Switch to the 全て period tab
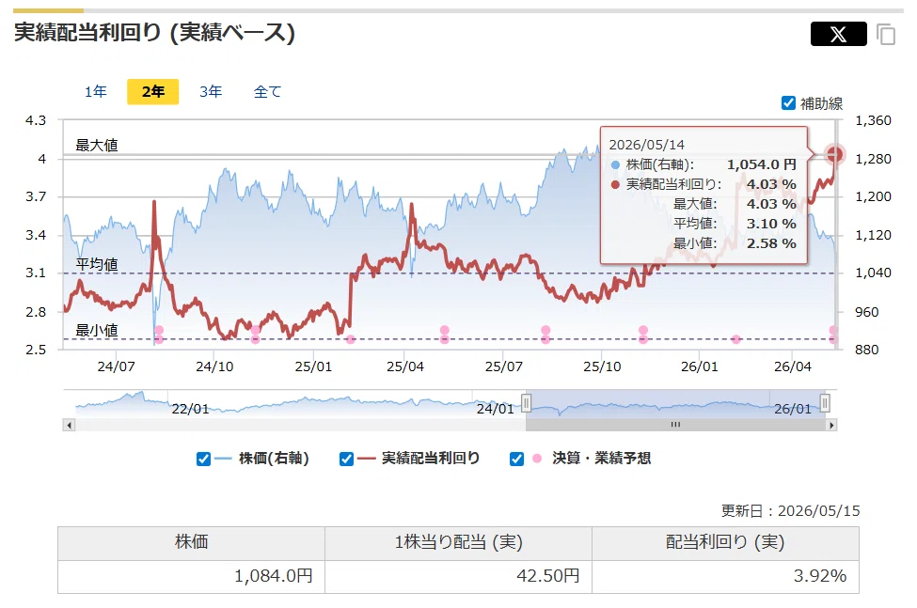Viewport: 917px width, 608px height. [x=267, y=92]
